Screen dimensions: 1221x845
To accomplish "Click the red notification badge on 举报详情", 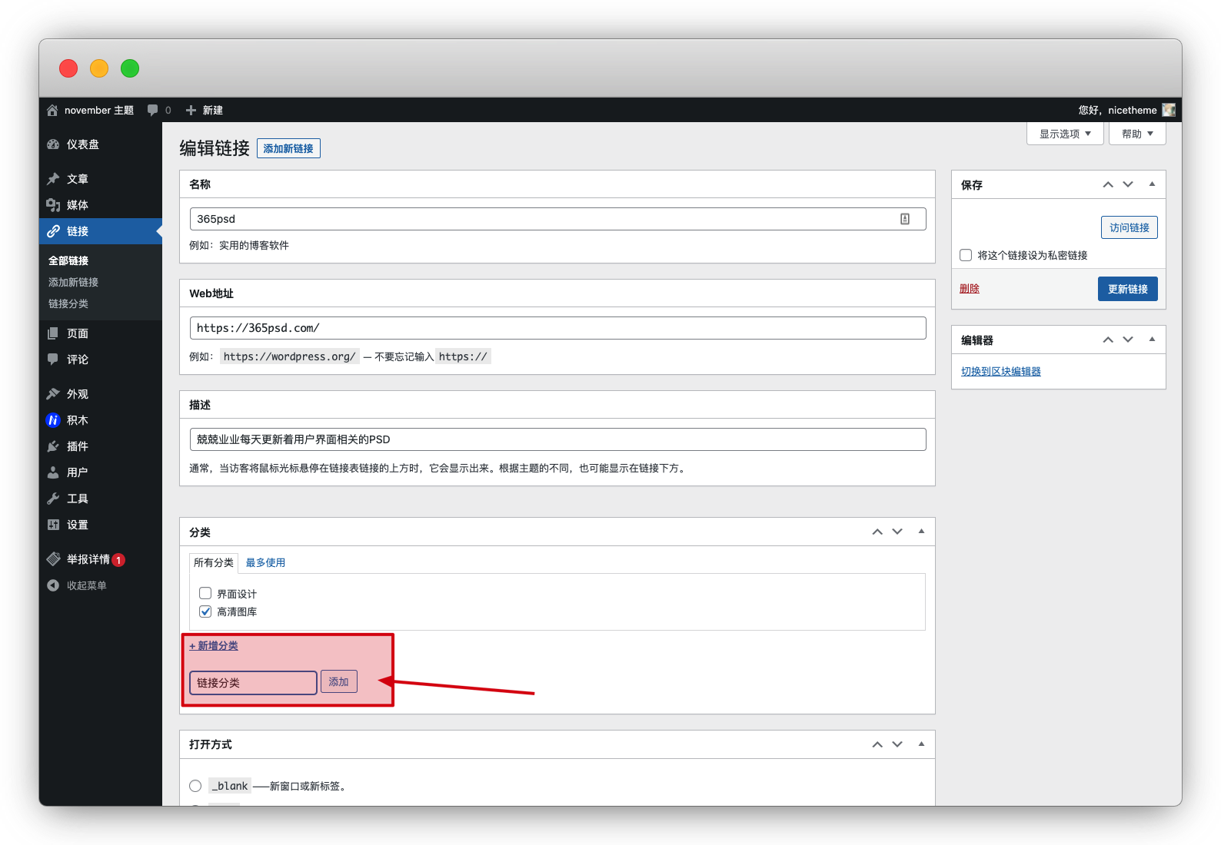I will click(x=118, y=560).
